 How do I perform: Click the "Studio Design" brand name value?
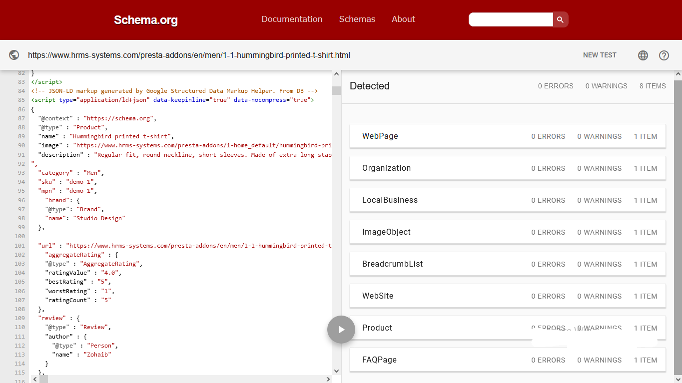99,218
